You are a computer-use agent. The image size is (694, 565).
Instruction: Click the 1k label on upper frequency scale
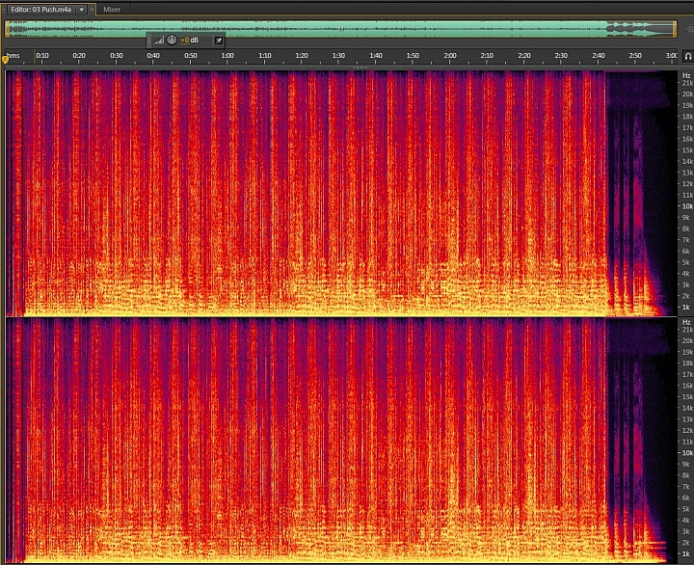click(685, 307)
